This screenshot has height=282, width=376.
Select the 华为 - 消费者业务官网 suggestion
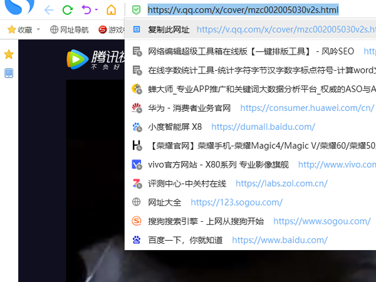point(190,108)
